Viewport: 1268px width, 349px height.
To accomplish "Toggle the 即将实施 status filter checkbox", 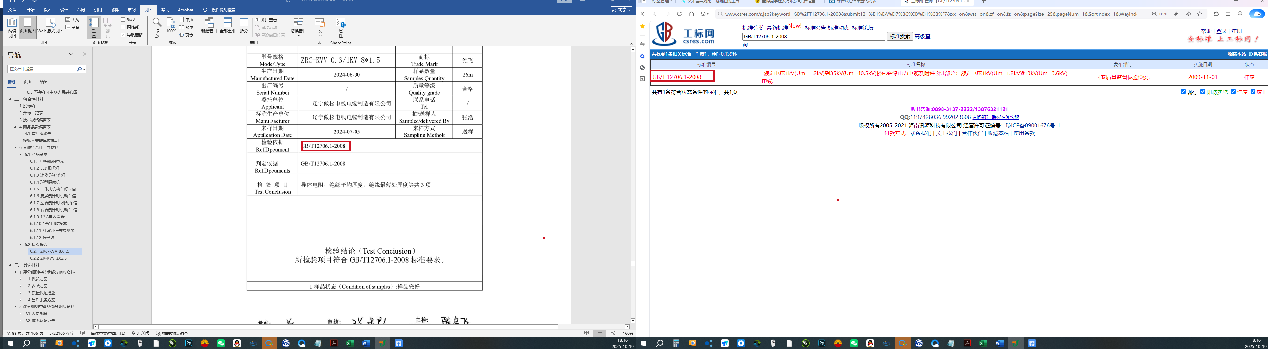I will (1202, 92).
